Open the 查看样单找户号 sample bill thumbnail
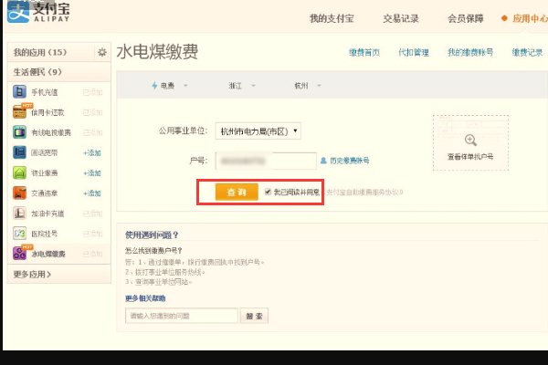This screenshot has height=365, width=548. [470, 142]
